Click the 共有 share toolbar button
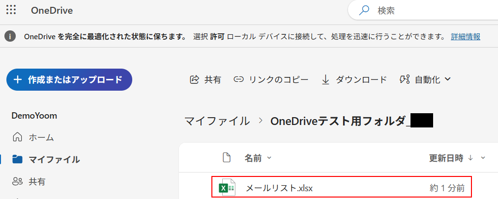498x199 pixels. click(x=205, y=79)
